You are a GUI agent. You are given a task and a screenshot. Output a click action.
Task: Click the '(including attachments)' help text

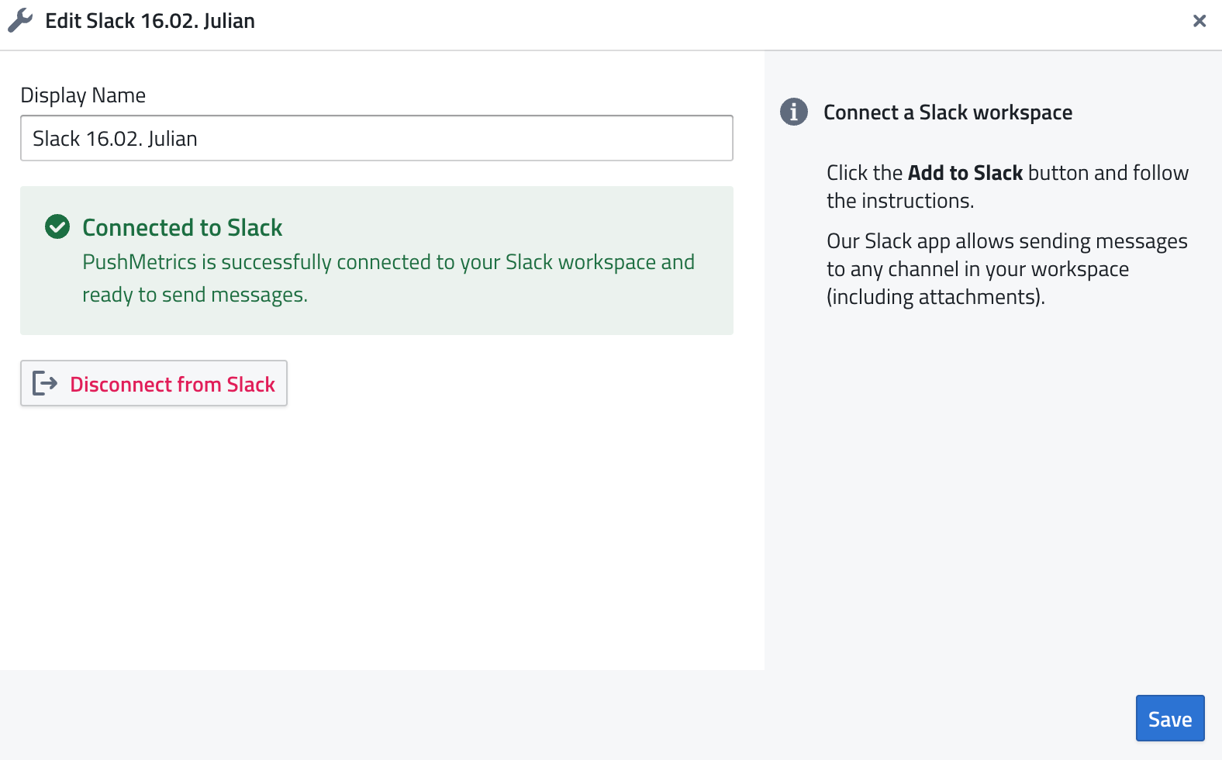coord(935,297)
